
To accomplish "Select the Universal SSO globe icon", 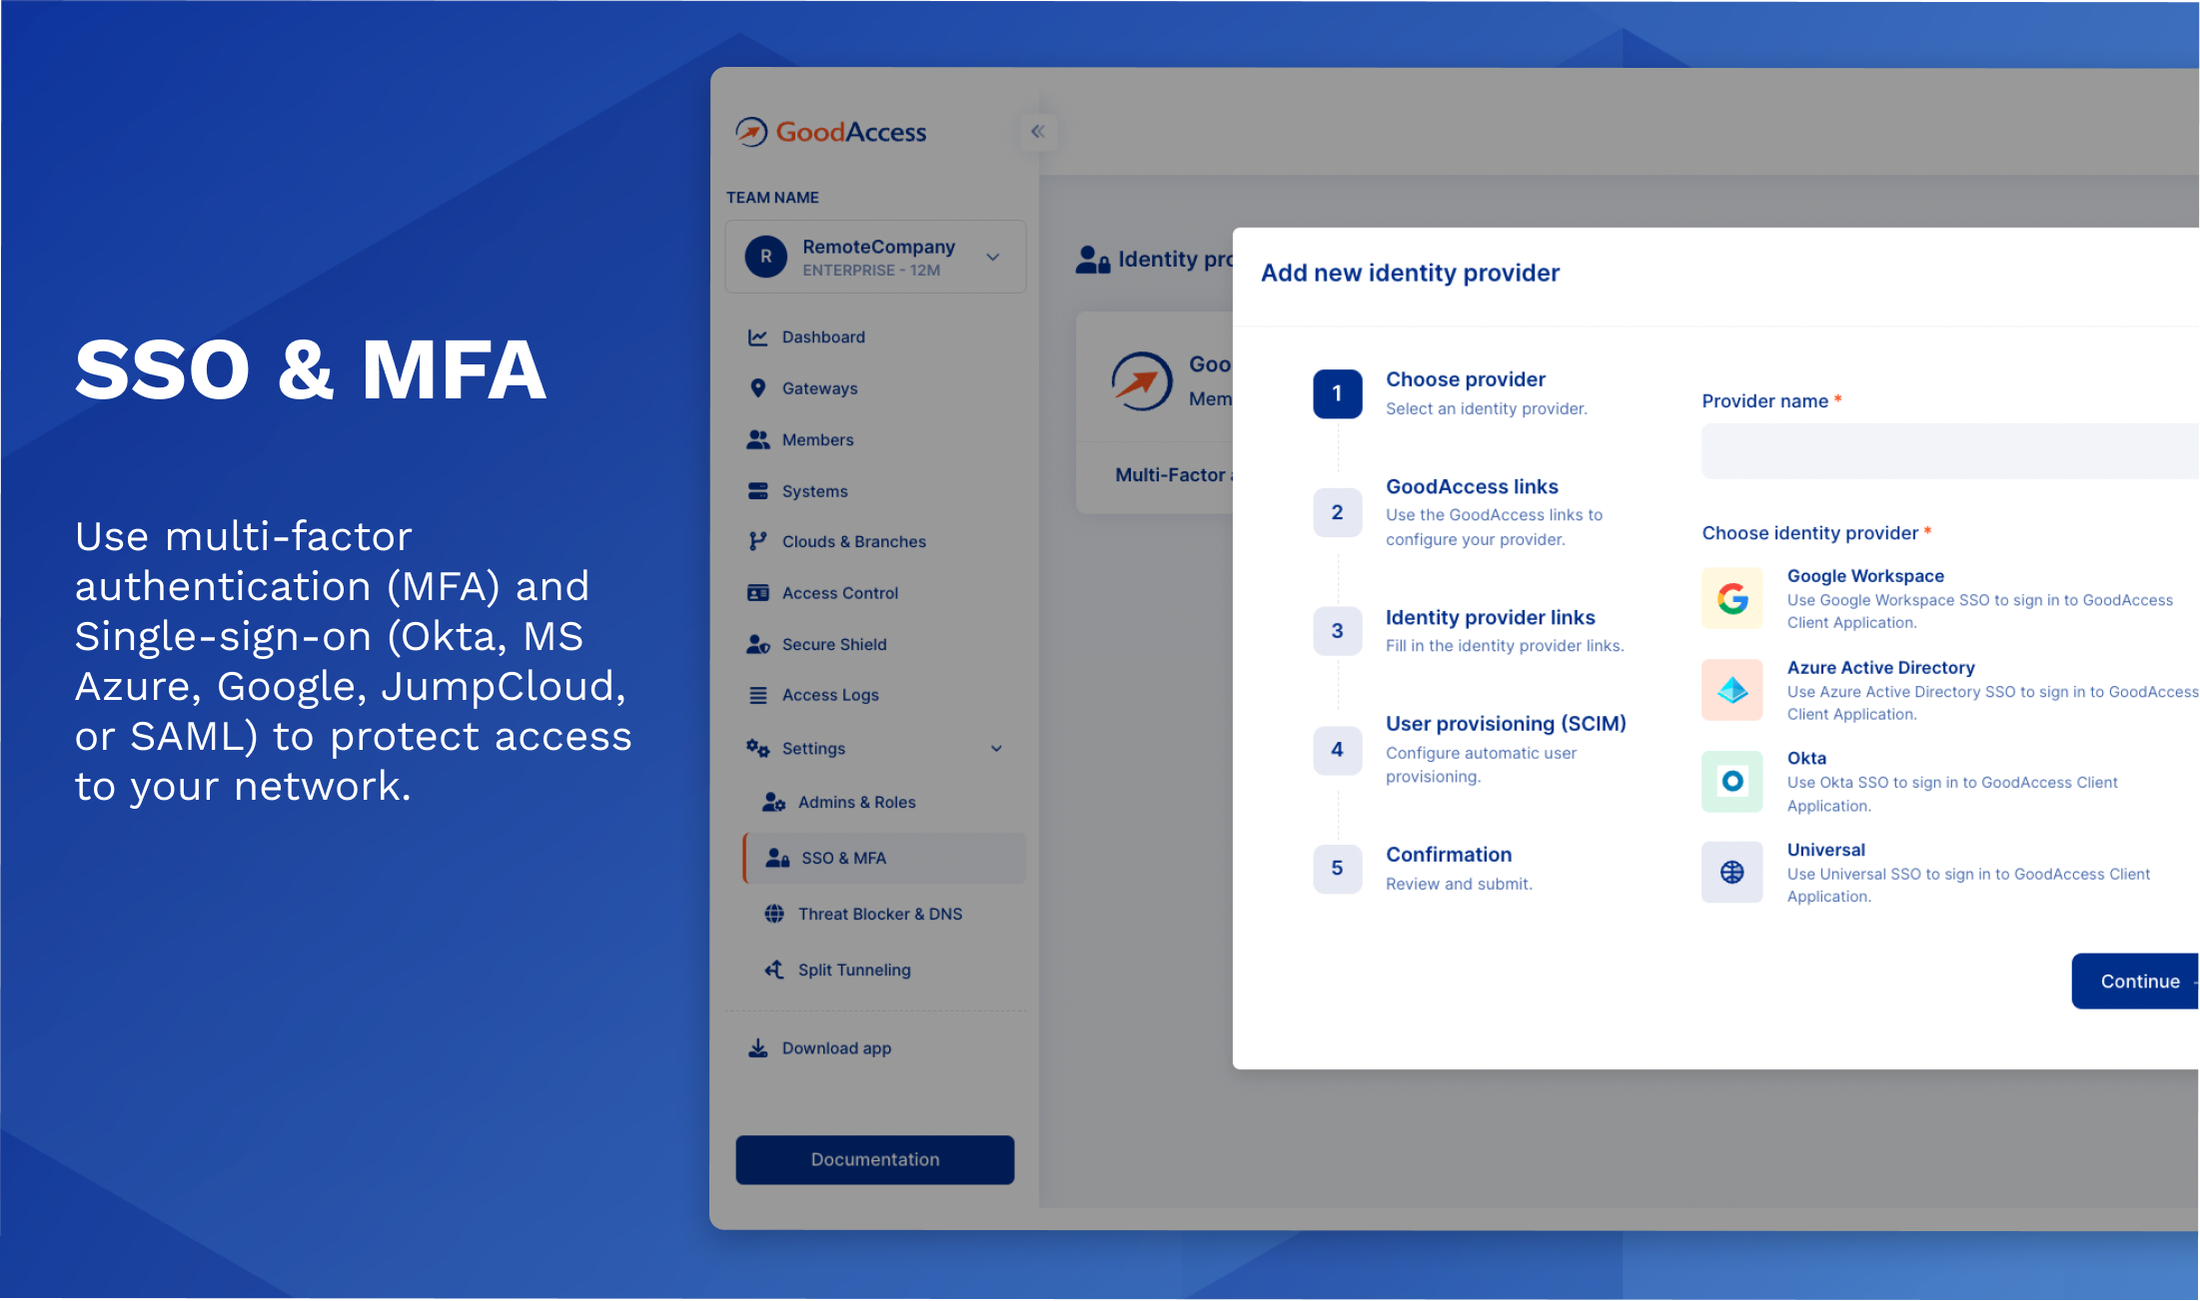I will (x=1731, y=873).
